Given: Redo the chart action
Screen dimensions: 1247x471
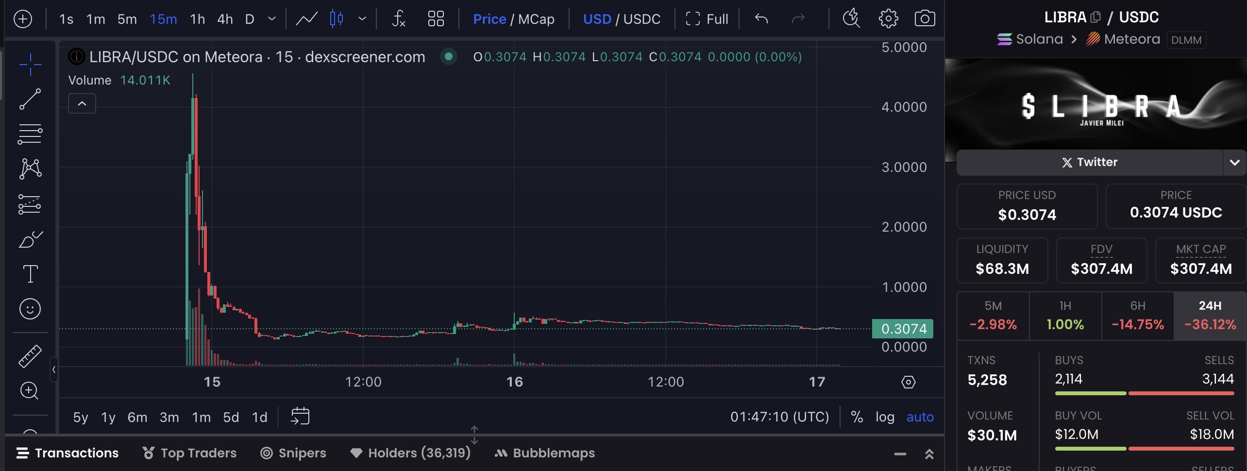Looking at the screenshot, I should click(x=798, y=19).
